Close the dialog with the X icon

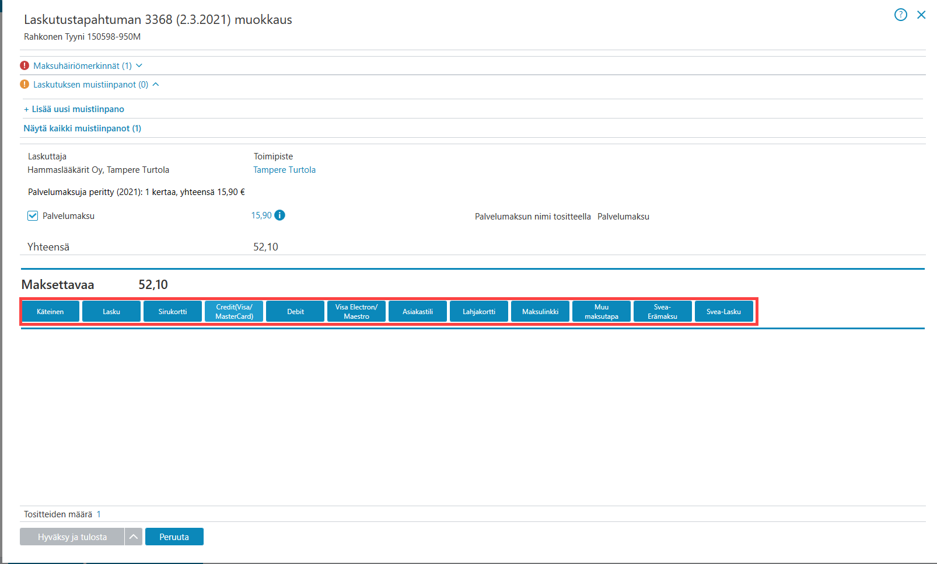pos(921,15)
